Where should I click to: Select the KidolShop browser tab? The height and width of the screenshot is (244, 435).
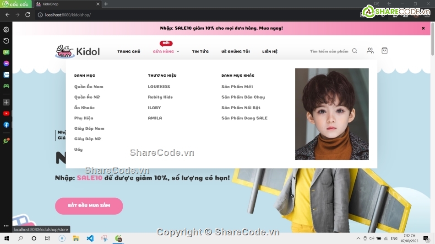point(68,4)
